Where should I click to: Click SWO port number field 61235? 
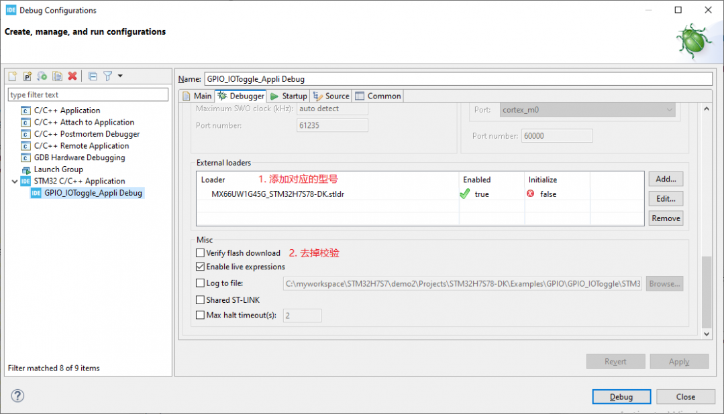point(332,125)
